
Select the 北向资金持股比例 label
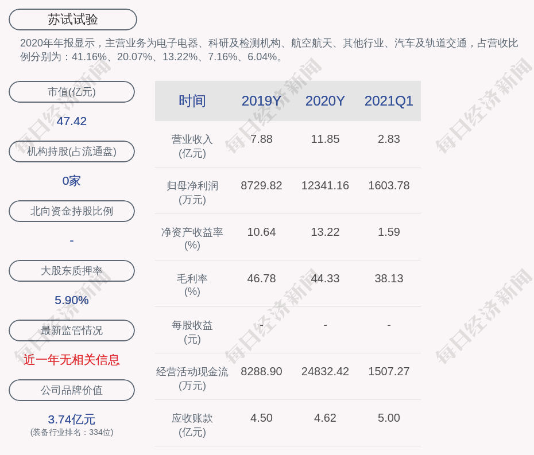pos(72,211)
